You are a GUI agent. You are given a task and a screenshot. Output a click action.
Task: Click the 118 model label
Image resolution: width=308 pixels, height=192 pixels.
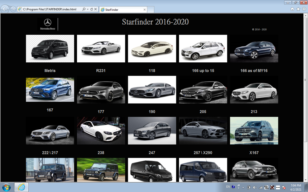[x=152, y=71]
